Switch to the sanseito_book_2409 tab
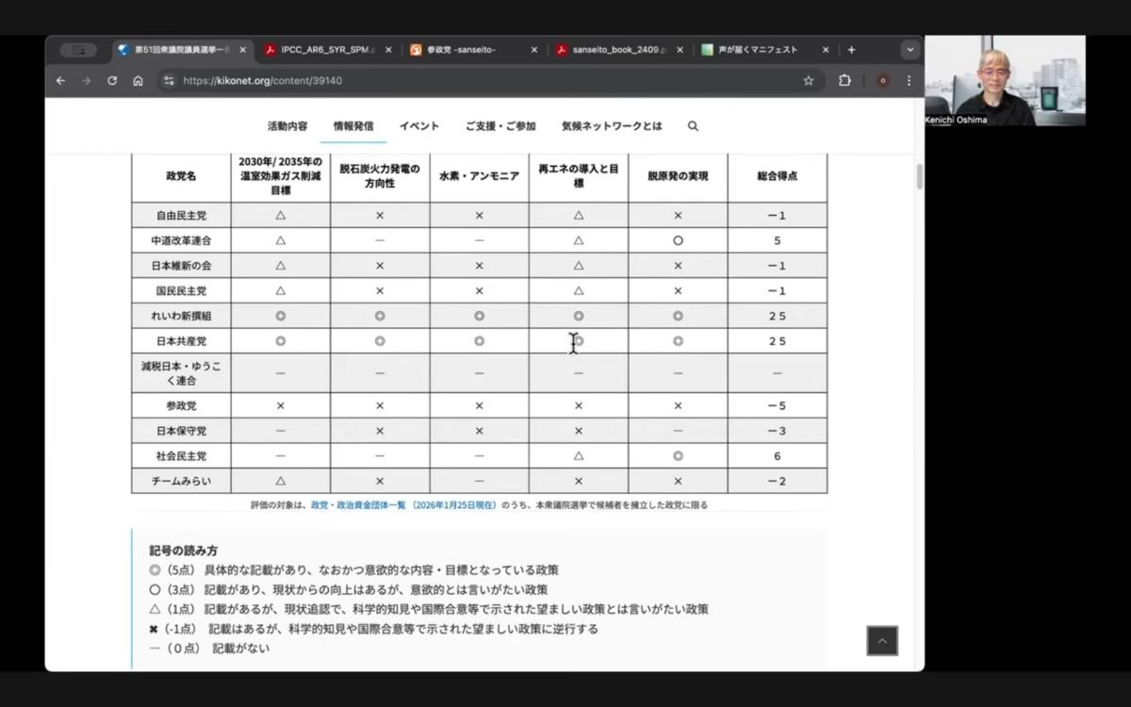 point(613,50)
